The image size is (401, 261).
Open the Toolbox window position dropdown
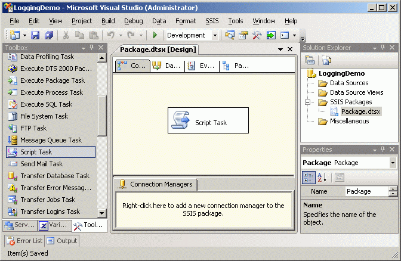click(x=84, y=48)
